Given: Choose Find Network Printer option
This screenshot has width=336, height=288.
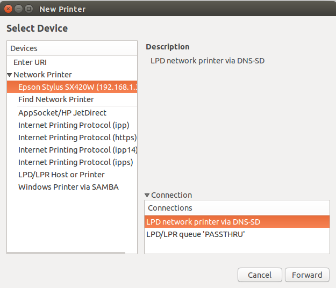Looking at the screenshot, I should point(56,99).
